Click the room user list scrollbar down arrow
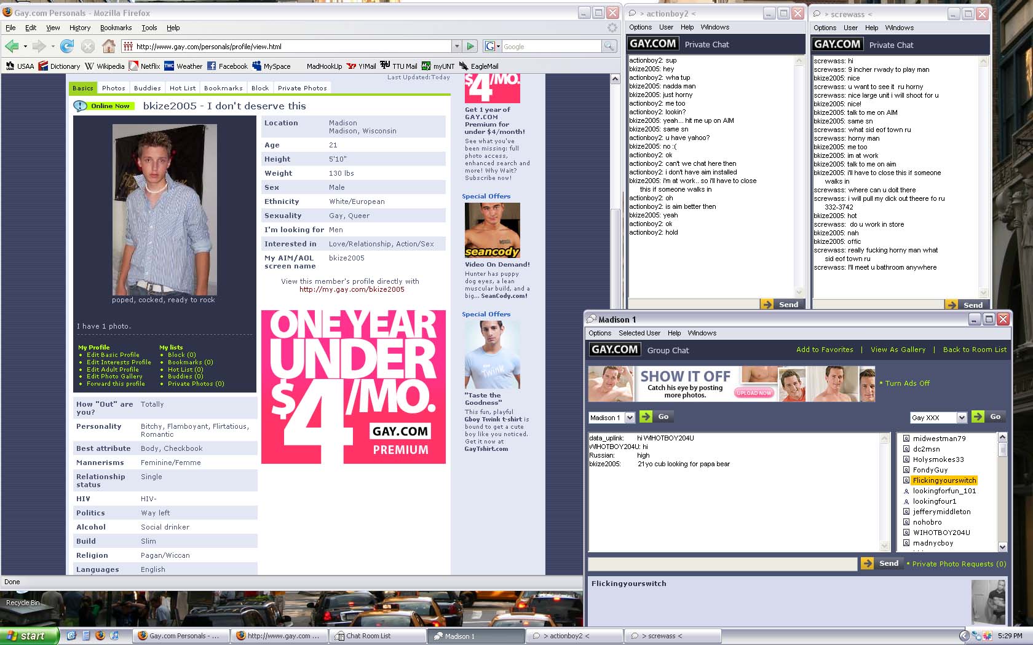 coord(1002,547)
